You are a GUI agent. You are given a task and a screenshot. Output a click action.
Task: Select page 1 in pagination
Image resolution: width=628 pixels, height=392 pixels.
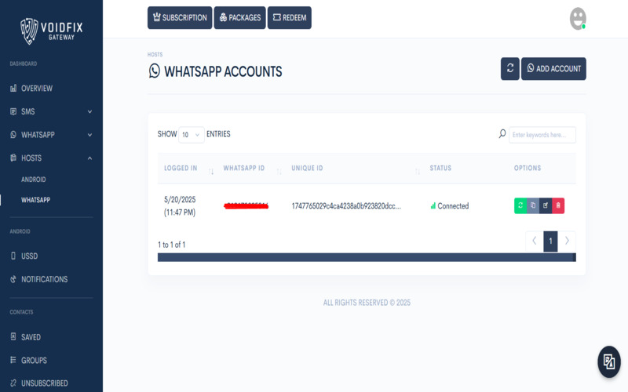551,241
